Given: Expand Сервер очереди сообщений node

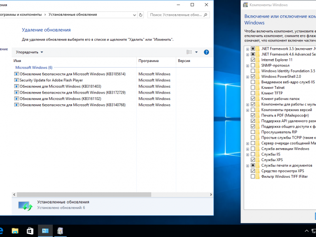Looking at the screenshot, I should (248, 143).
